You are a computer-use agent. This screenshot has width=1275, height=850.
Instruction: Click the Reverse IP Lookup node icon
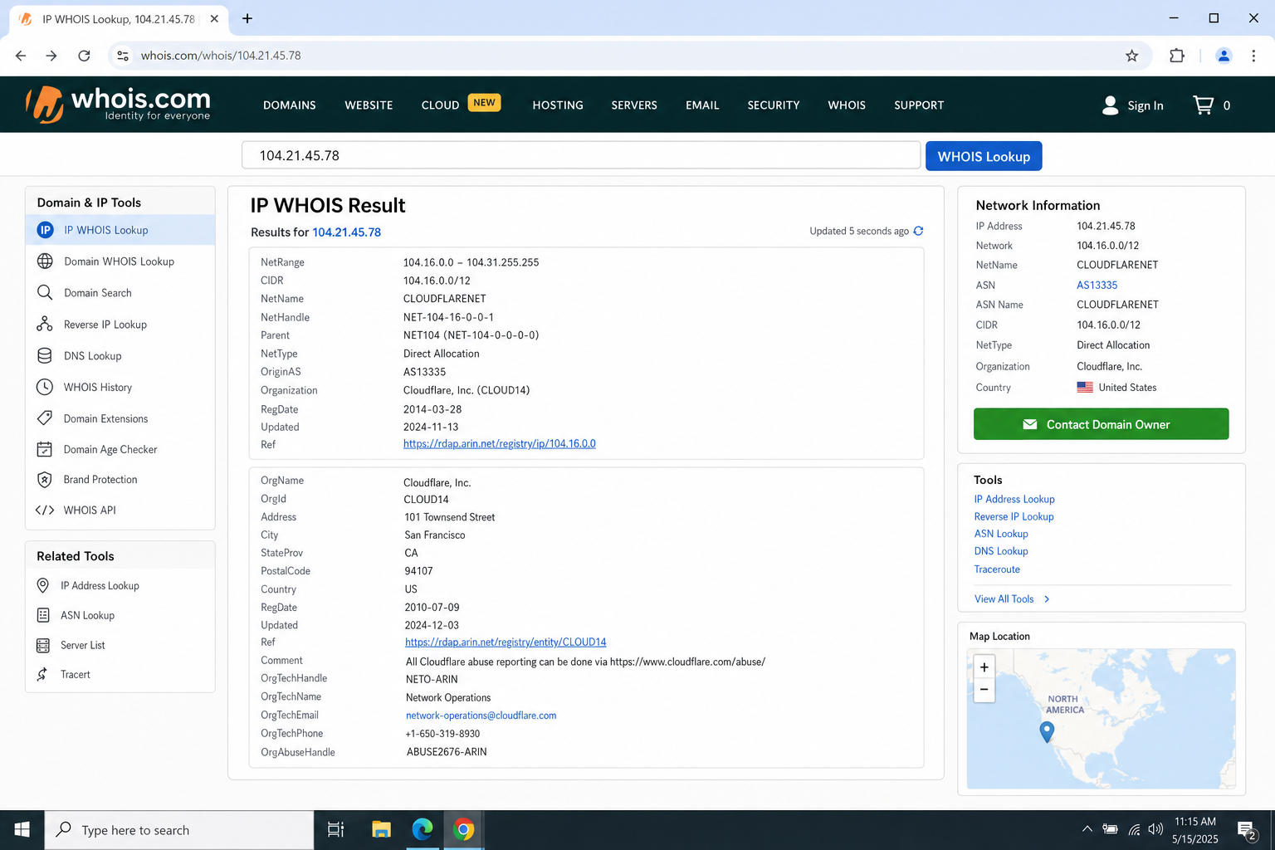[45, 324]
